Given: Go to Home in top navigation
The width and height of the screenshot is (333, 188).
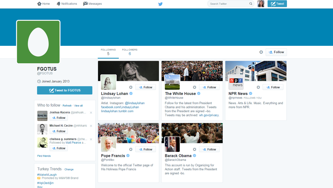Looking at the screenshot, I should click(44, 4).
